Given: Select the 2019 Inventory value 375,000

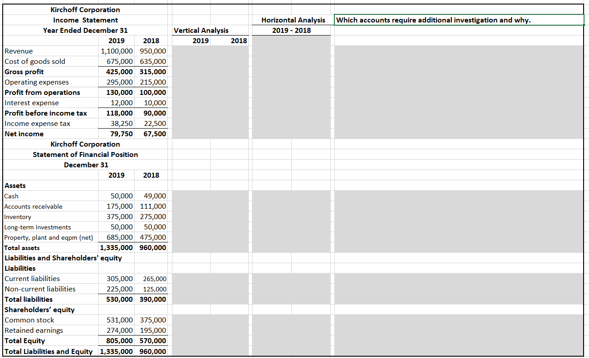Looking at the screenshot, I should [120, 217].
